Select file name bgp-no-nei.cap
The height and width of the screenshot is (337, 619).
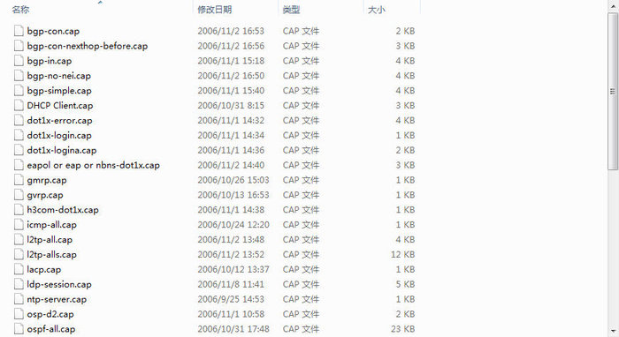pyautogui.click(x=59, y=76)
